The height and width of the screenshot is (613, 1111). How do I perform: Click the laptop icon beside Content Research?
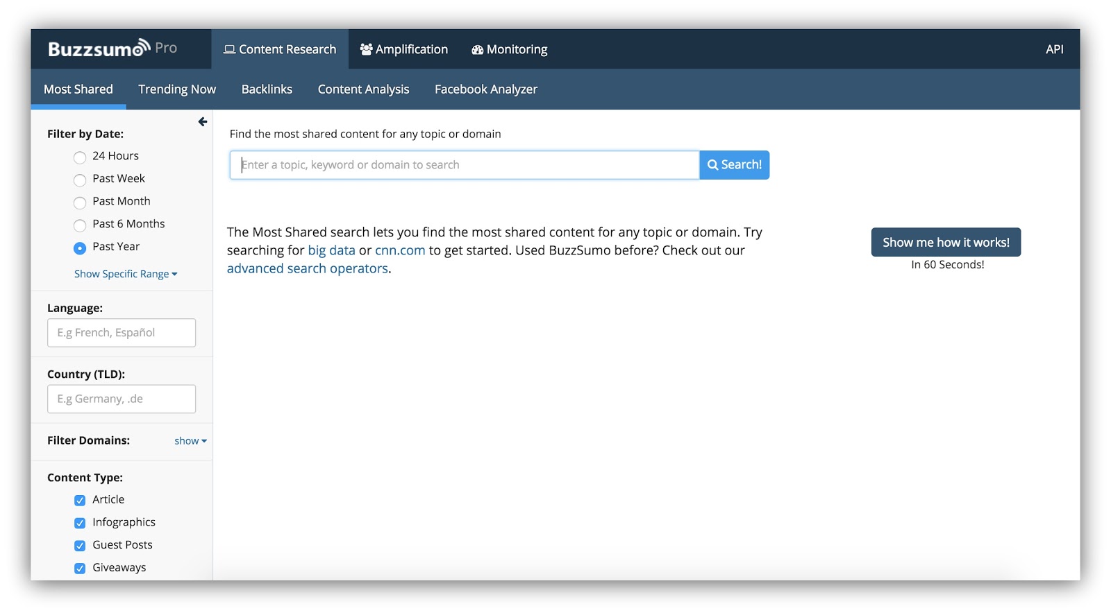click(229, 49)
